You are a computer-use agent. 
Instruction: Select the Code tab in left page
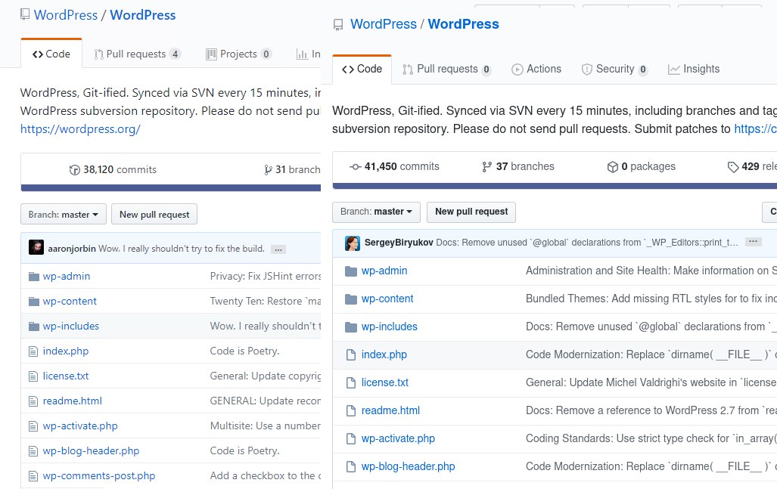tap(51, 54)
